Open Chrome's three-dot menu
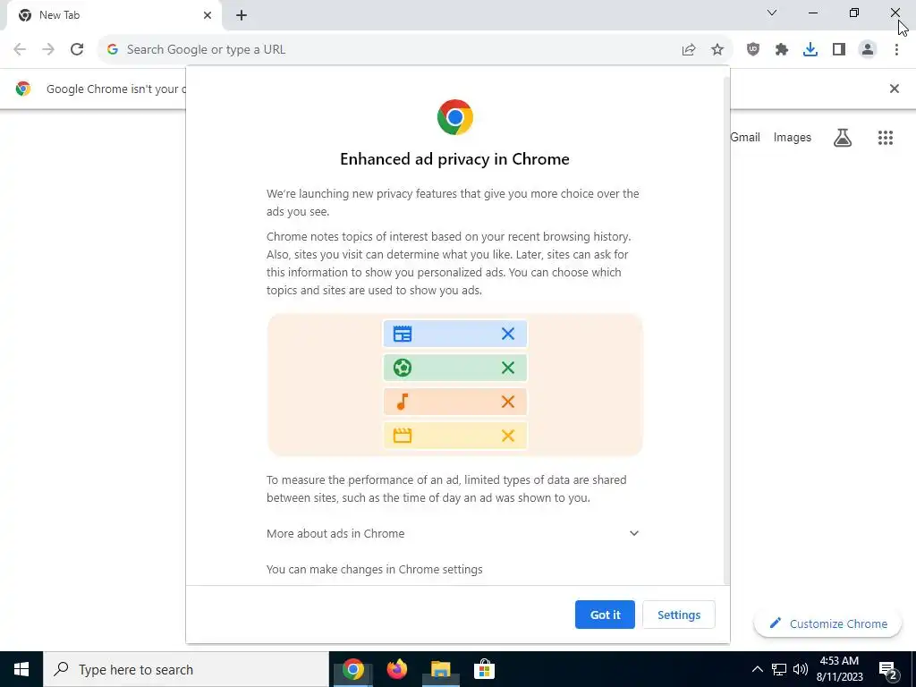This screenshot has width=916, height=687. pos(896,50)
